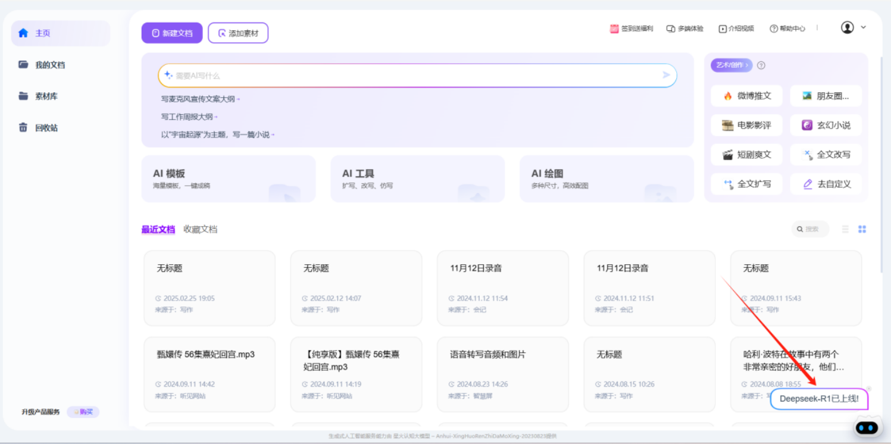Open the AI 模板 card
Image resolution: width=891 pixels, height=444 pixels.
pyautogui.click(x=229, y=179)
